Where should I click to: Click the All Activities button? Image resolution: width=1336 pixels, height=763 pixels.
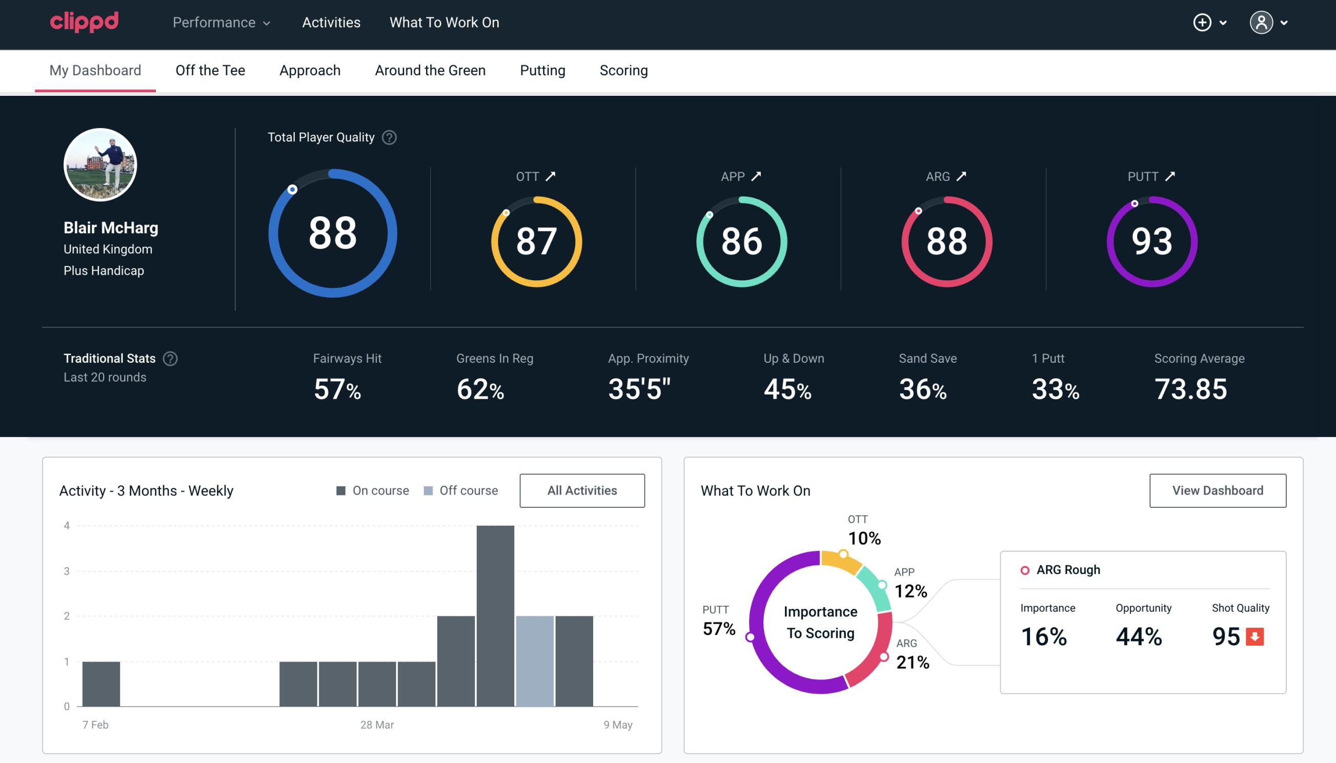582,490
